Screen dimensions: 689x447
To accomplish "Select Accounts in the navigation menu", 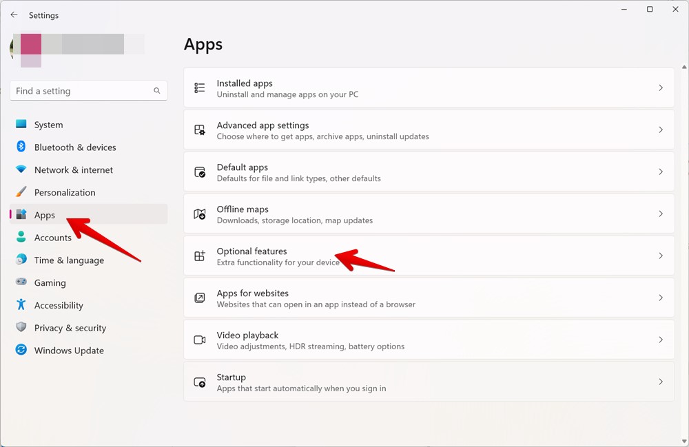I will pos(52,237).
